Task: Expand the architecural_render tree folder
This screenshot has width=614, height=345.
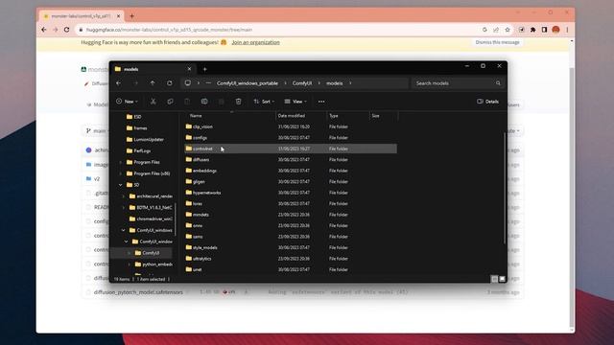Action: 124,195
